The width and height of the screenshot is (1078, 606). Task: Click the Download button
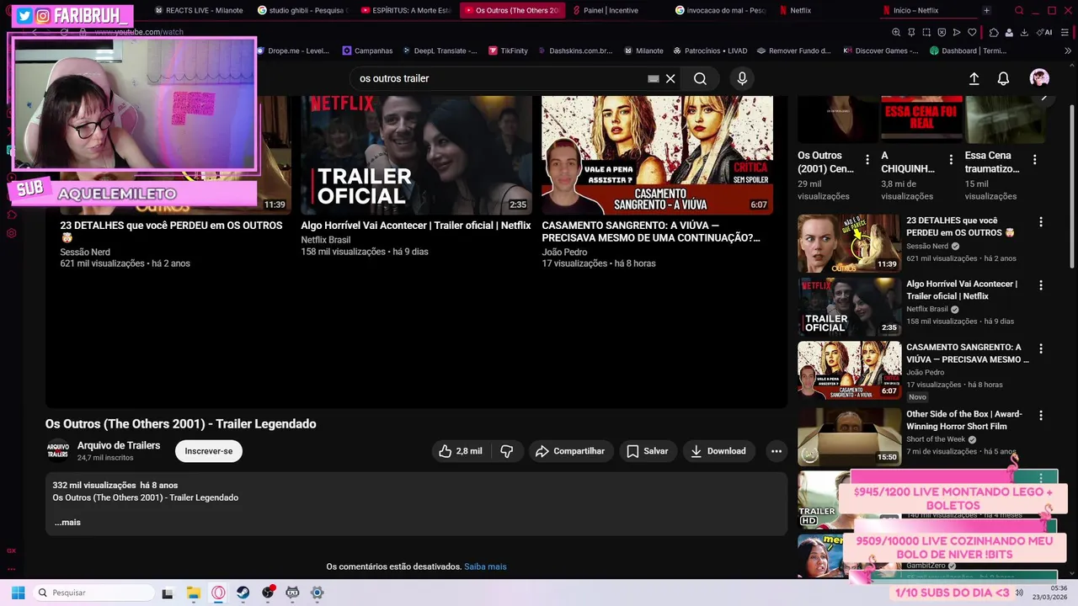coord(718,451)
